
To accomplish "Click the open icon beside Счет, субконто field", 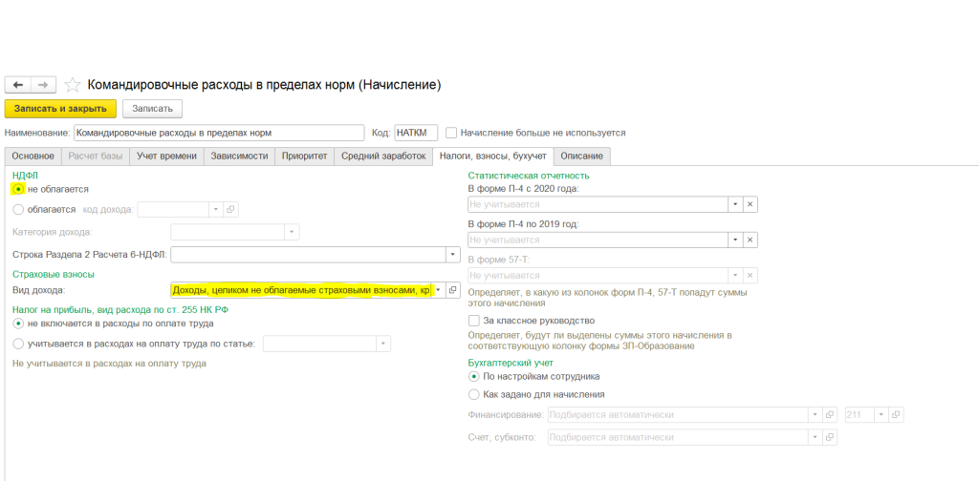I will click(831, 437).
